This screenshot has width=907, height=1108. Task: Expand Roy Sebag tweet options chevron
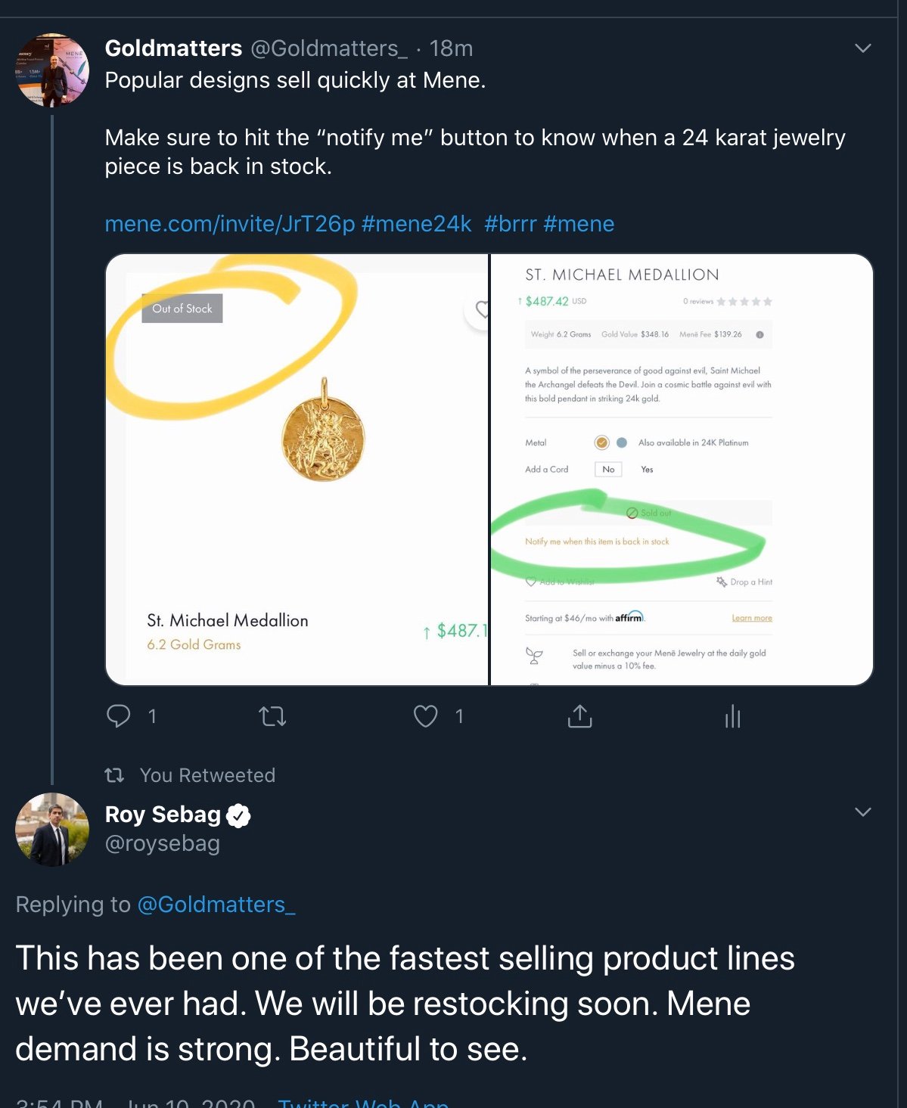pyautogui.click(x=863, y=812)
